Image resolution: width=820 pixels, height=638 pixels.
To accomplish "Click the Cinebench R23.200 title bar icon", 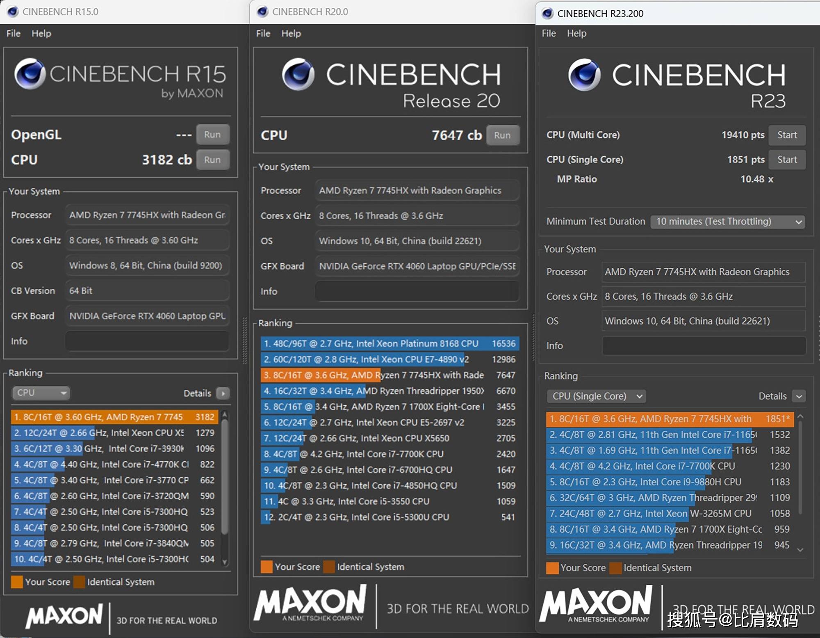I will click(547, 14).
